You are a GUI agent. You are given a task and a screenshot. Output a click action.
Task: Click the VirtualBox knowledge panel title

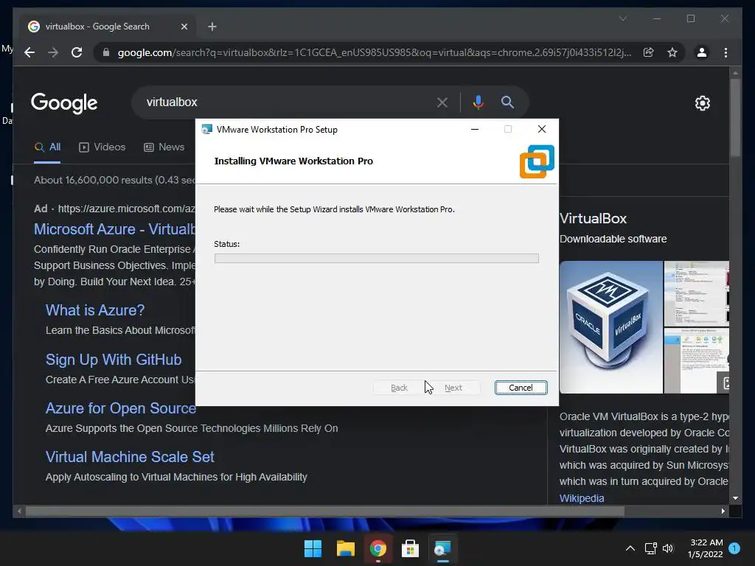(x=593, y=218)
